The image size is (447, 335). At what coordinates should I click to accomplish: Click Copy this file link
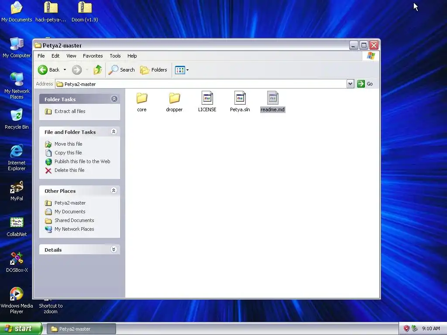[68, 153]
